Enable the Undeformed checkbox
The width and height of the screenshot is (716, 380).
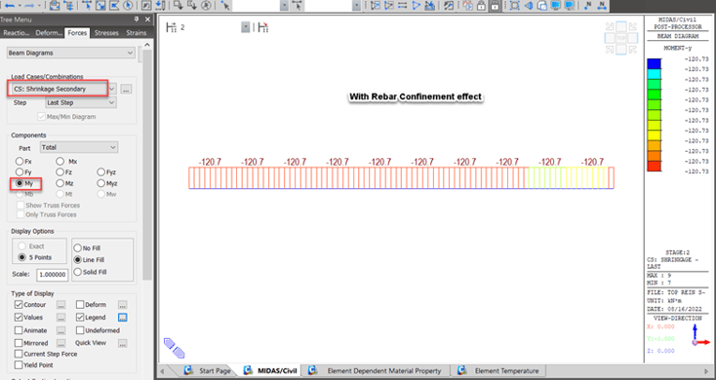click(x=80, y=330)
